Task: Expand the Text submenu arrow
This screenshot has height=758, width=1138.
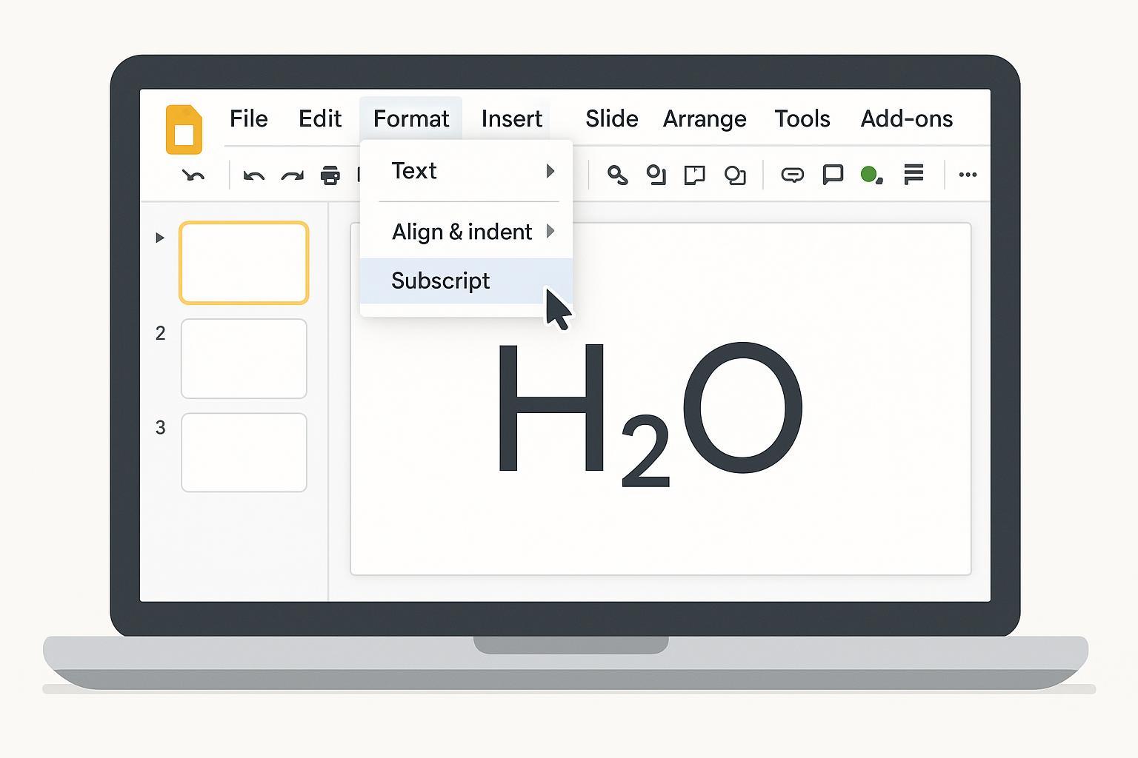Action: click(x=550, y=171)
